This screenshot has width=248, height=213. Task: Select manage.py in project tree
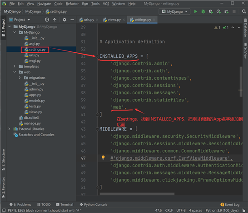pos(30,123)
